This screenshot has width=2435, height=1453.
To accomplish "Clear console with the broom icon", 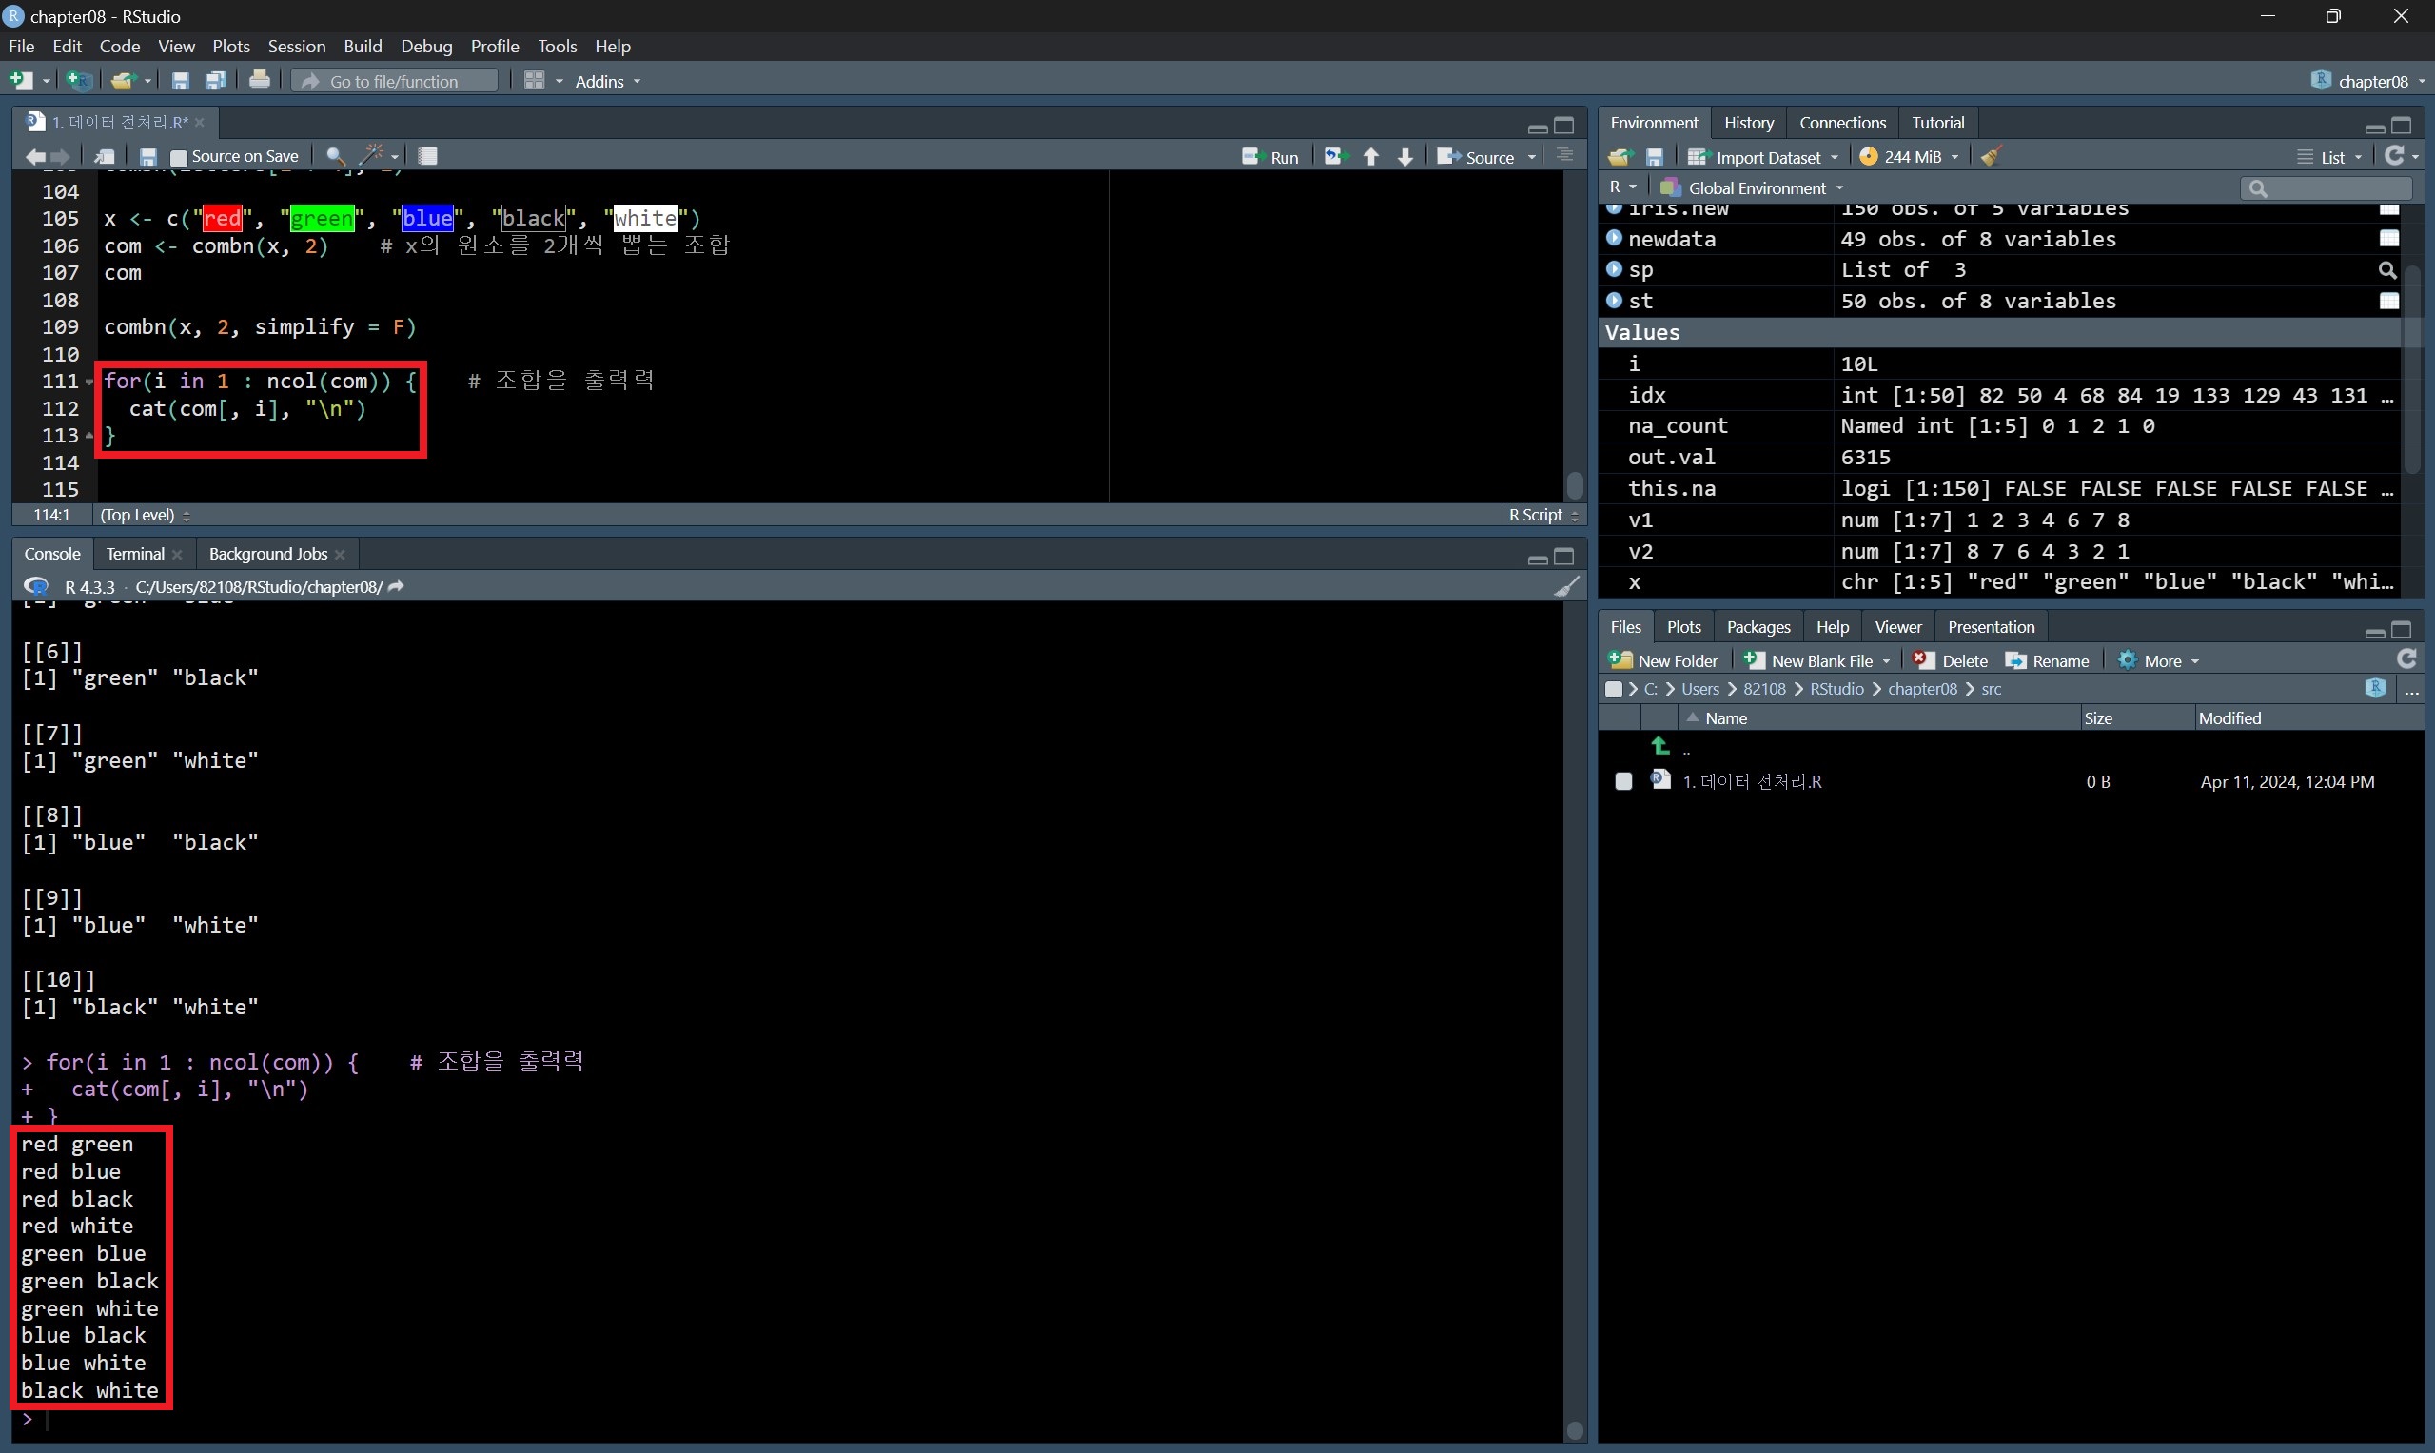I will (1566, 586).
